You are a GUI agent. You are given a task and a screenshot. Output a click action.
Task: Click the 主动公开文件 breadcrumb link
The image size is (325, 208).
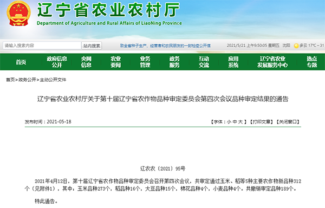point(53,80)
